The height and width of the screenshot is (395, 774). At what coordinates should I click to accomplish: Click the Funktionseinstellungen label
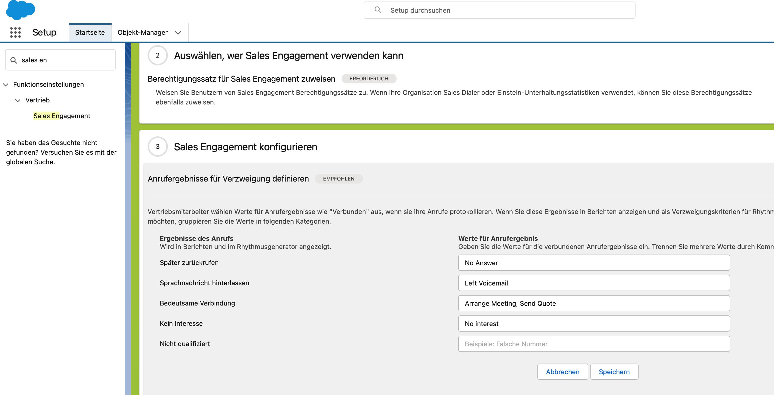tap(48, 84)
